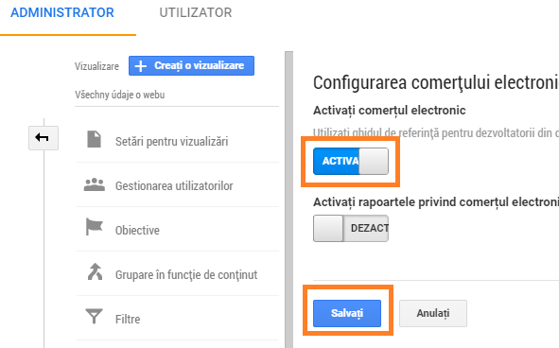The height and width of the screenshot is (348, 559).
Task: Click the back arrow icon
Action: tap(44, 138)
